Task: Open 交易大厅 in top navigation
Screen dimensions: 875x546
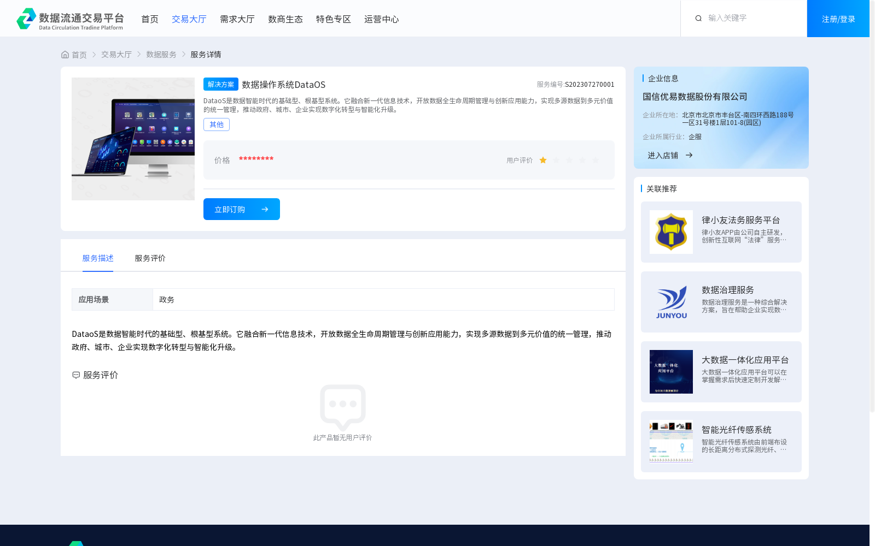Action: [189, 19]
